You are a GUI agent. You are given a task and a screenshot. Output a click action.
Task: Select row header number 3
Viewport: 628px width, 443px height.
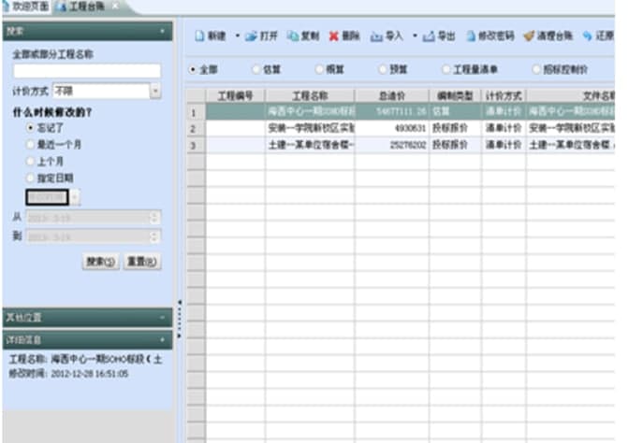[x=197, y=145]
